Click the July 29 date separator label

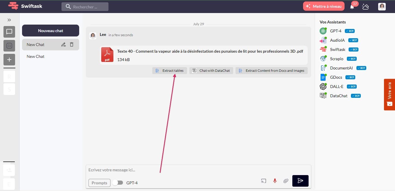coord(198,24)
